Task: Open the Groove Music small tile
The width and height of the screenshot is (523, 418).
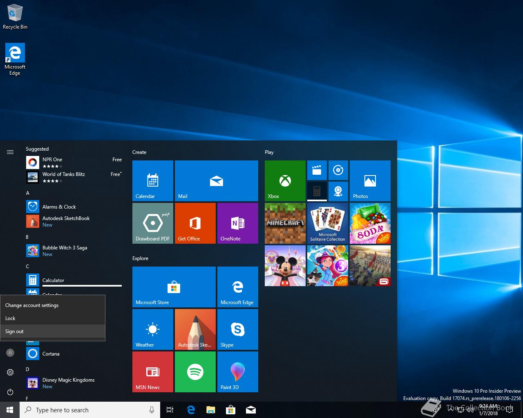Action: tap(338, 170)
